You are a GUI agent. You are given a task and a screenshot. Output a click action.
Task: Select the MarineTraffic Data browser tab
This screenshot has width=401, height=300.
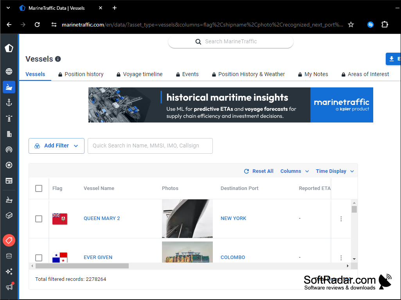61,8
